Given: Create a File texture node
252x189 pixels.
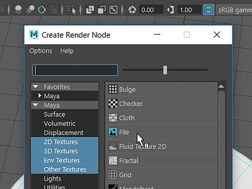Looking at the screenshot, I should pos(161,132).
